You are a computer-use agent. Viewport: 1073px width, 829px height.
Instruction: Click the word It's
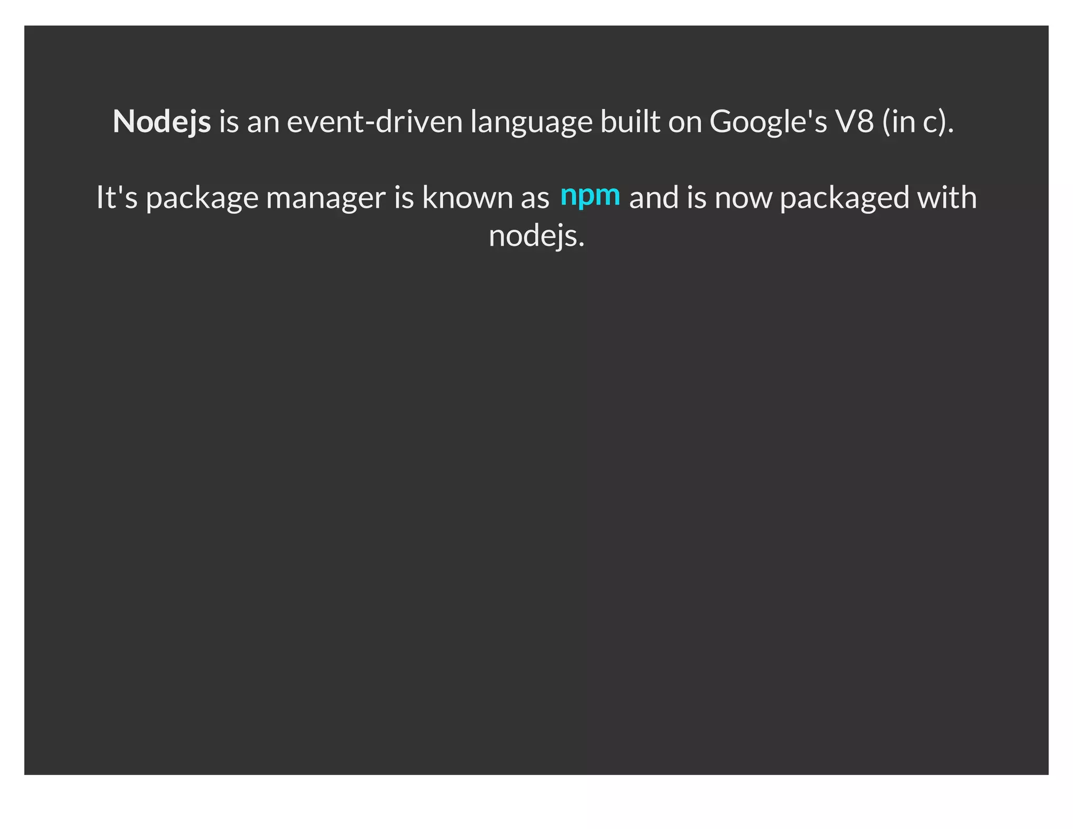click(x=117, y=198)
